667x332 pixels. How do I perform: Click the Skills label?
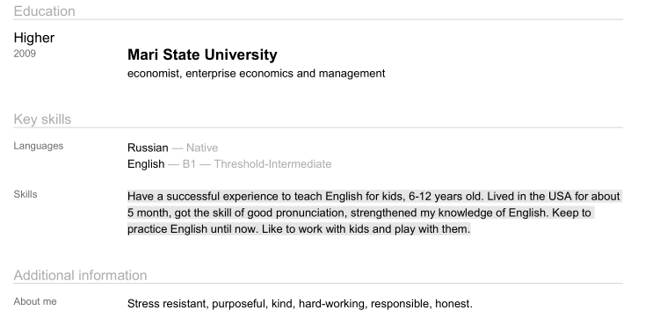click(x=25, y=194)
